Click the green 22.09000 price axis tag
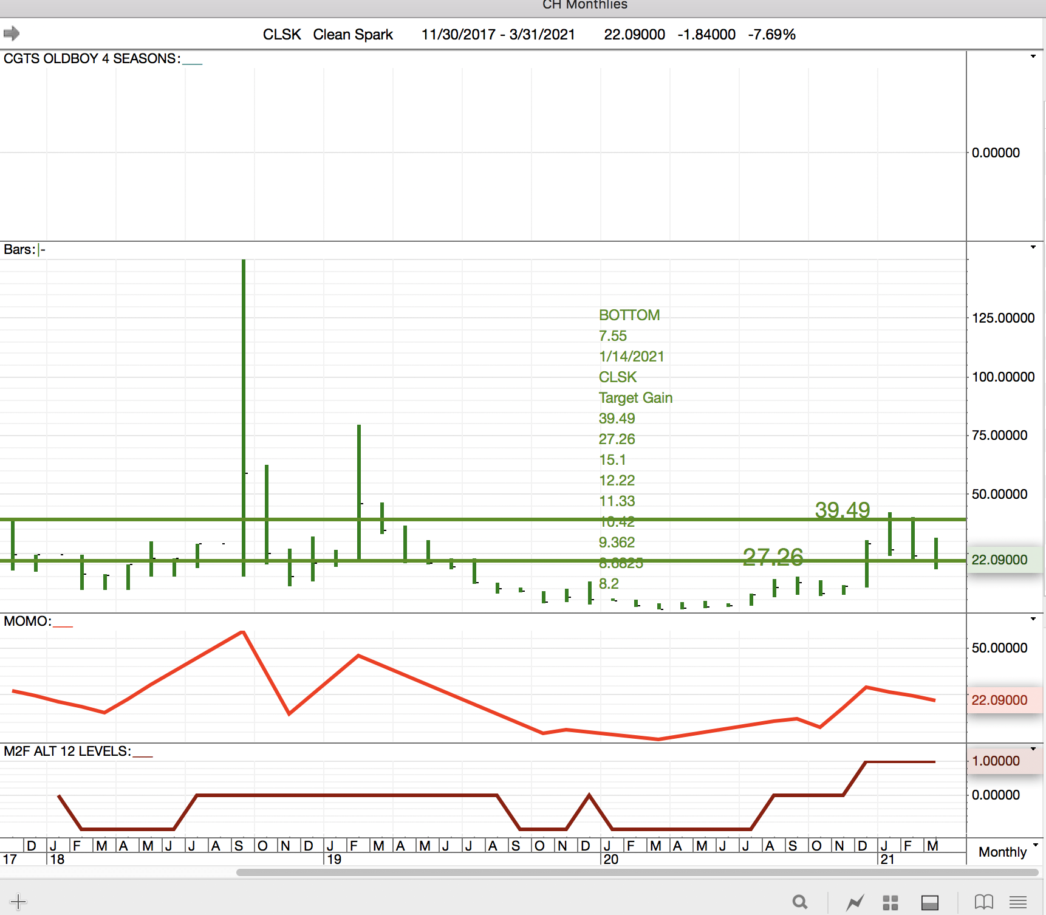1046x915 pixels. click(x=1003, y=560)
